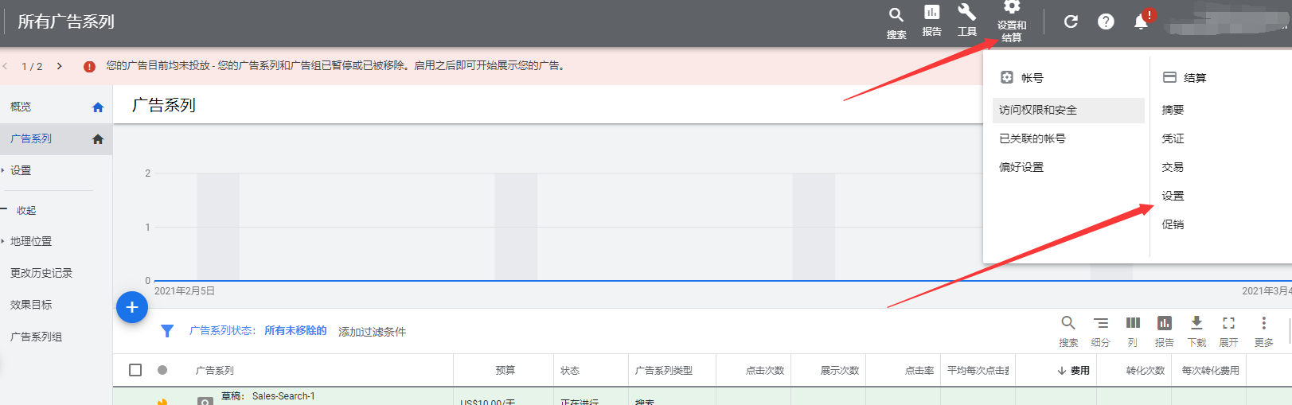Open the 报告 reports icon in header
This screenshot has height=405, width=1292.
click(931, 13)
